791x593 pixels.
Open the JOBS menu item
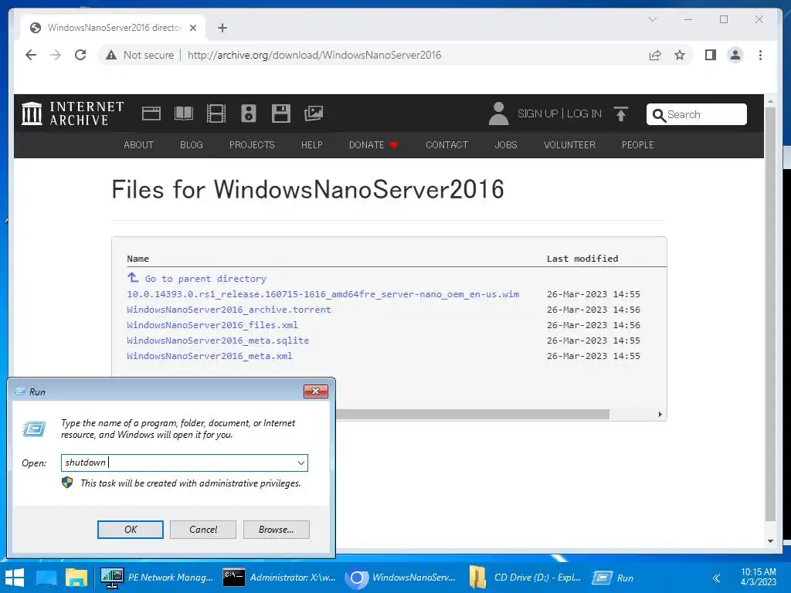click(505, 144)
